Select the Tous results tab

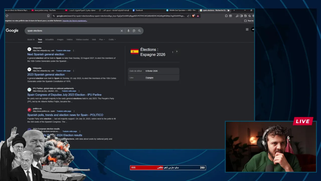(x=40, y=39)
